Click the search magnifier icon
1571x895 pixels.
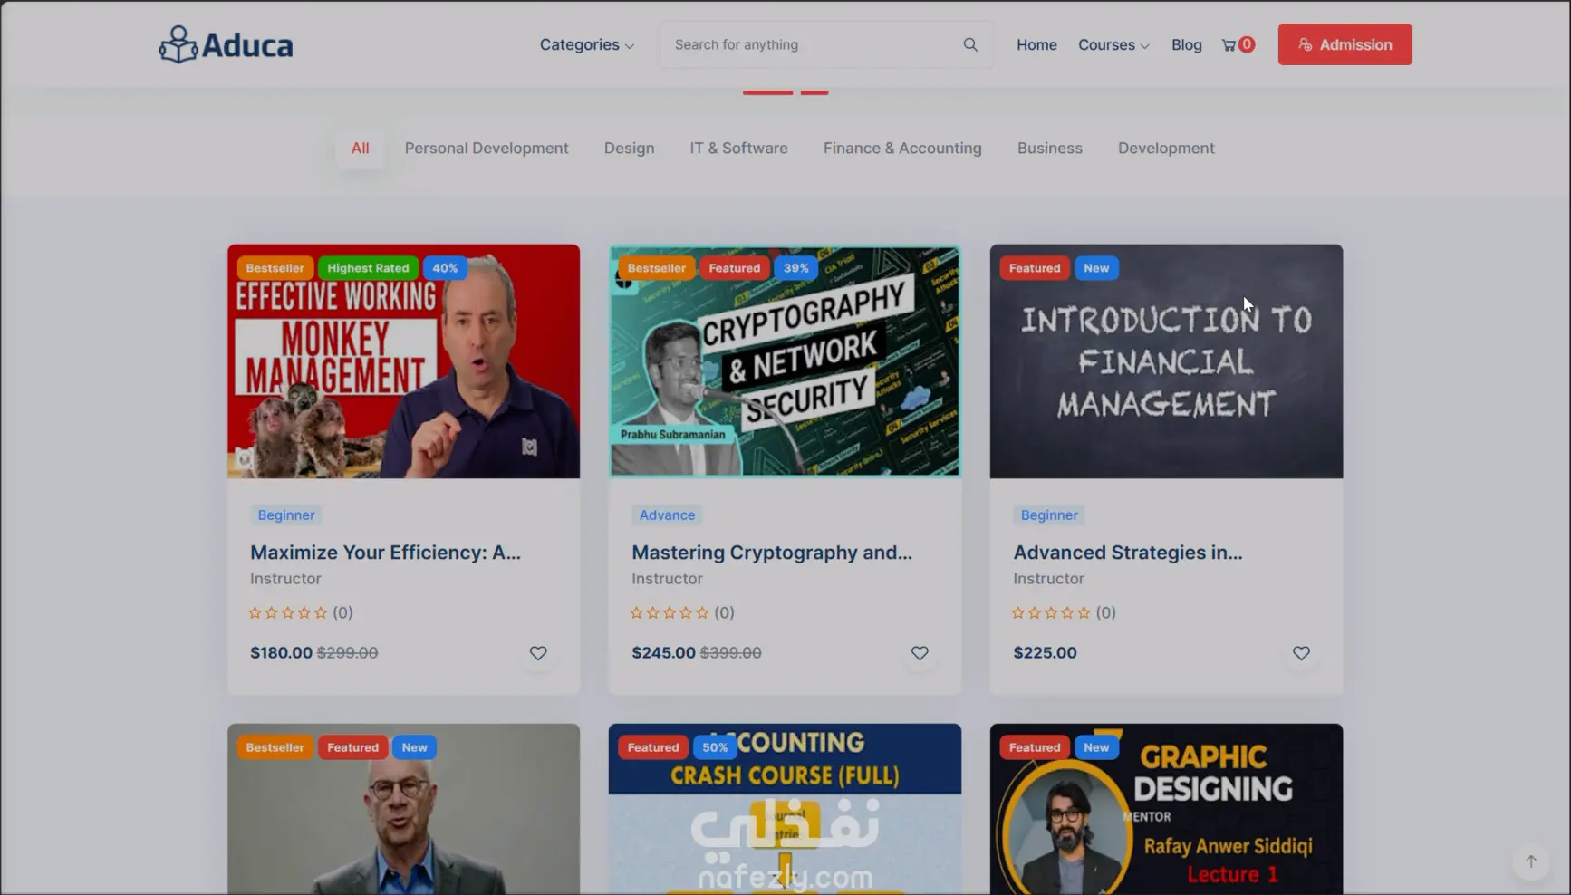970,44
